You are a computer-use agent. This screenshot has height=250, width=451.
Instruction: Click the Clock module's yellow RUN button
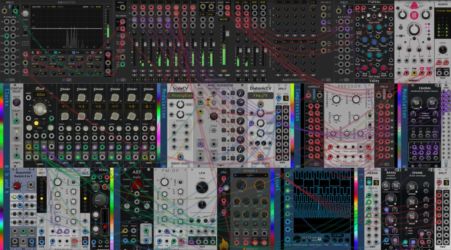[36, 123]
